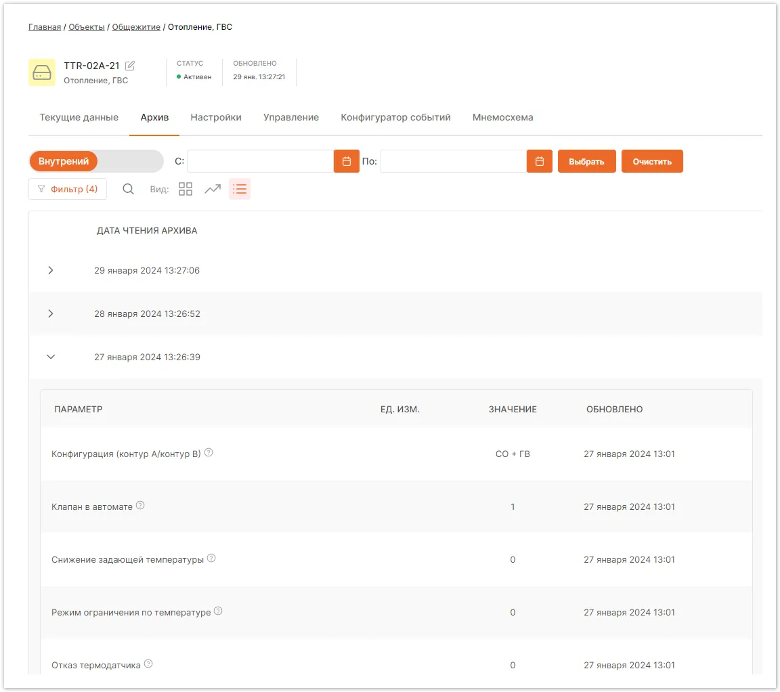Image resolution: width=780 pixels, height=692 pixels.
Task: Show help for Снижение задающей температуры
Action: (211, 558)
